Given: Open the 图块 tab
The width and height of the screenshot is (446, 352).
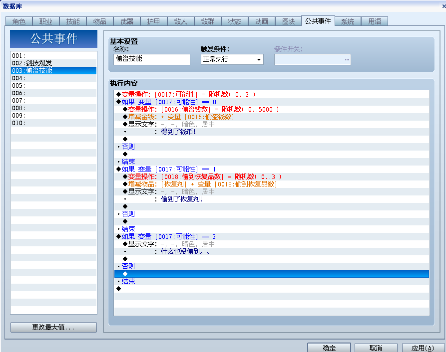Looking at the screenshot, I should (x=288, y=21).
